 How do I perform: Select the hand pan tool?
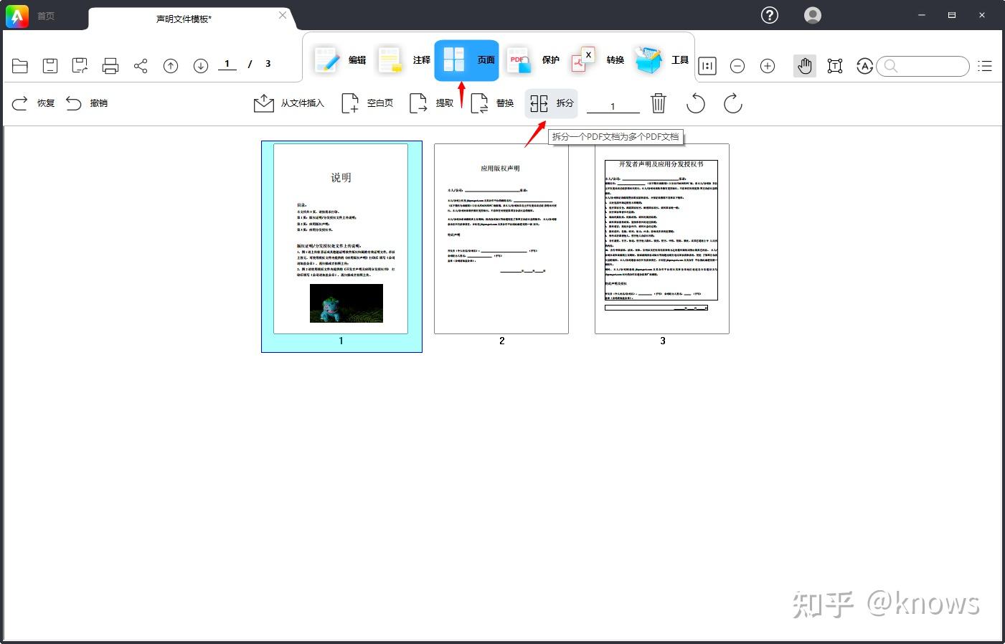805,66
